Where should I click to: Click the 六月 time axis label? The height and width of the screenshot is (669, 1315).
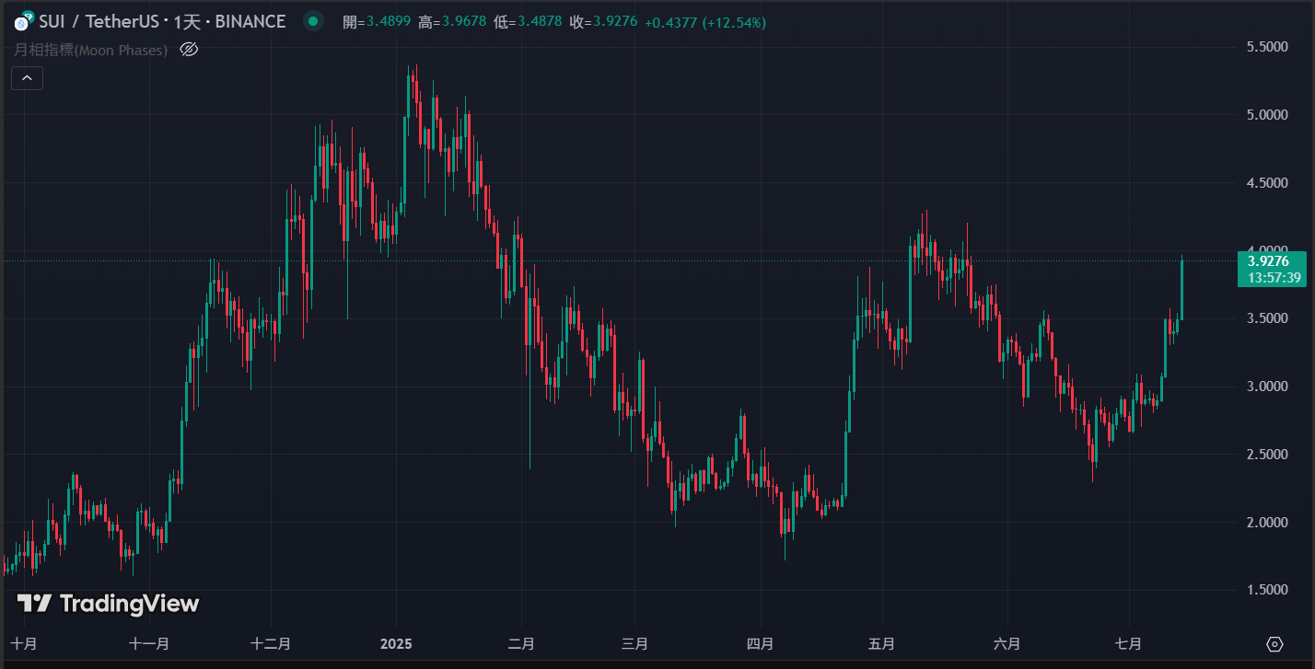[x=1007, y=643]
